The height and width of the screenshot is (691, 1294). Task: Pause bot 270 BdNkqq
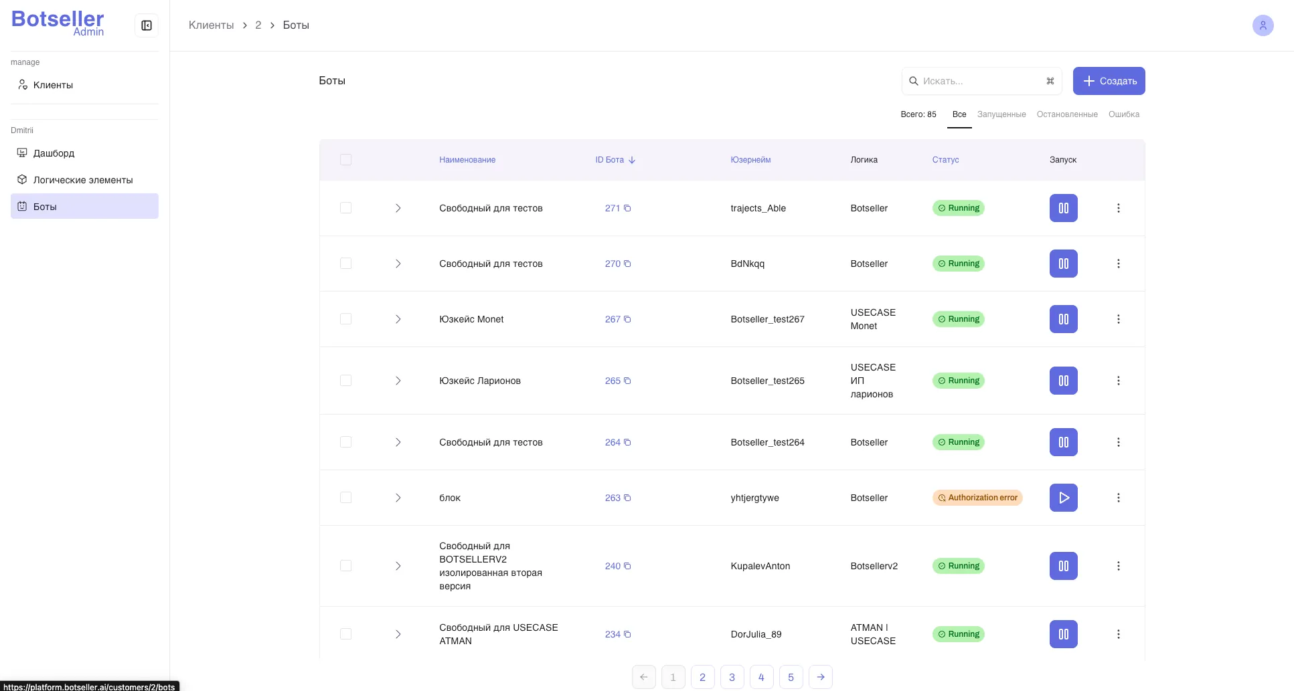point(1063,264)
